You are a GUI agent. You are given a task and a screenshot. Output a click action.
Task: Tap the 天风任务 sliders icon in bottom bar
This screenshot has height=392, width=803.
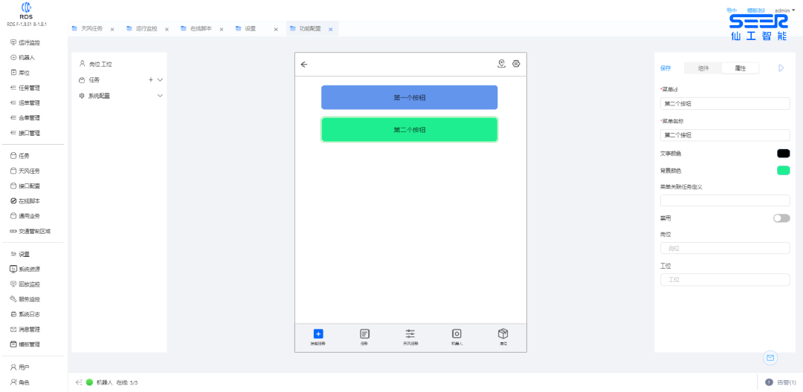(x=410, y=334)
